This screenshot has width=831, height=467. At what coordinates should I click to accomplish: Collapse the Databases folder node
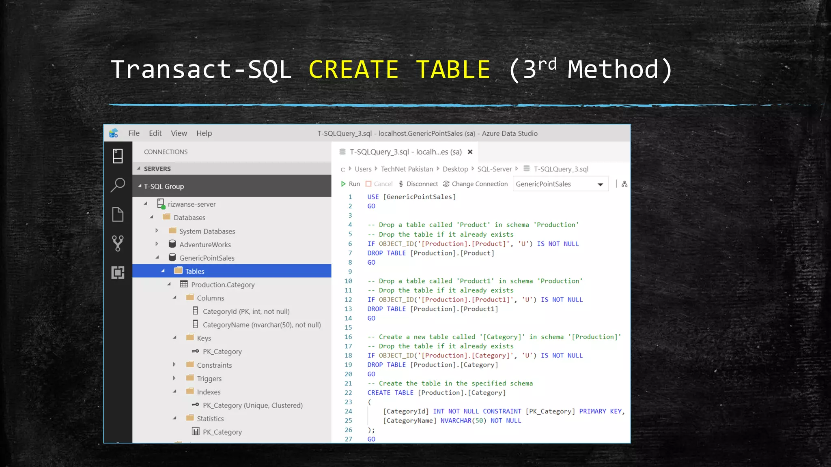click(x=151, y=217)
